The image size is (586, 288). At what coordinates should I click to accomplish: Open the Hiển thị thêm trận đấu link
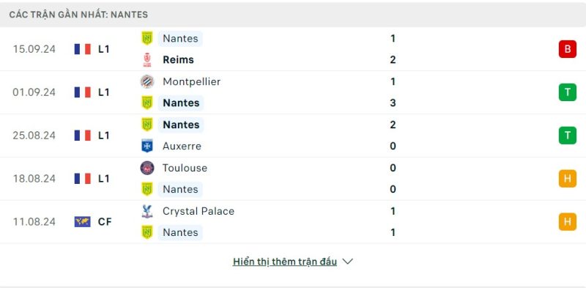tap(285, 262)
